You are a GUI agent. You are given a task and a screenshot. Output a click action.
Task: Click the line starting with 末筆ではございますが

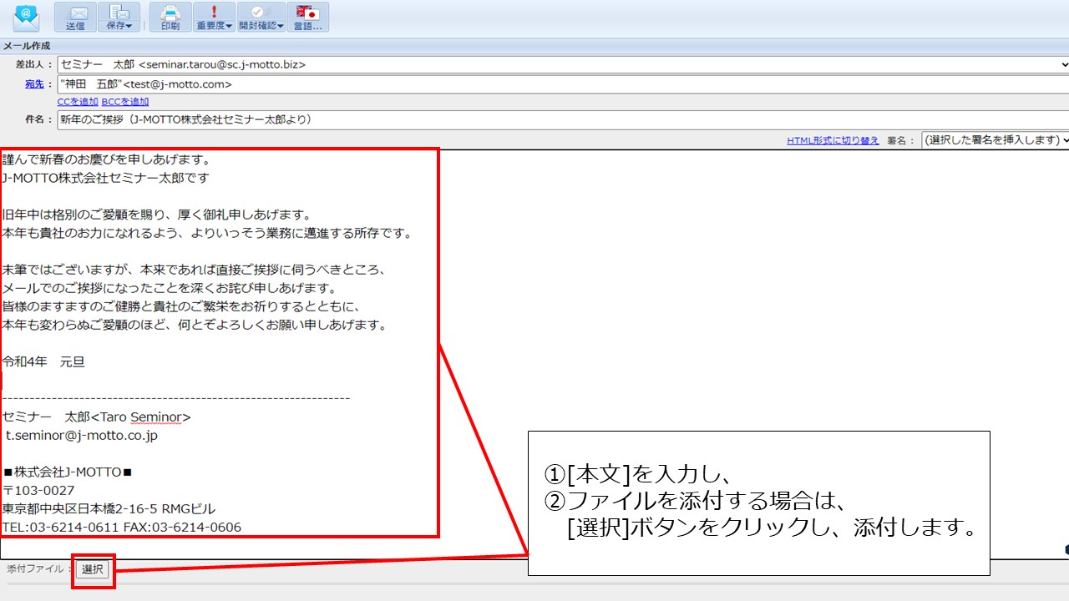coord(194,270)
